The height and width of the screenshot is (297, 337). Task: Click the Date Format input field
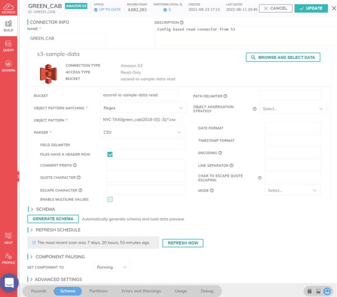click(x=293, y=128)
